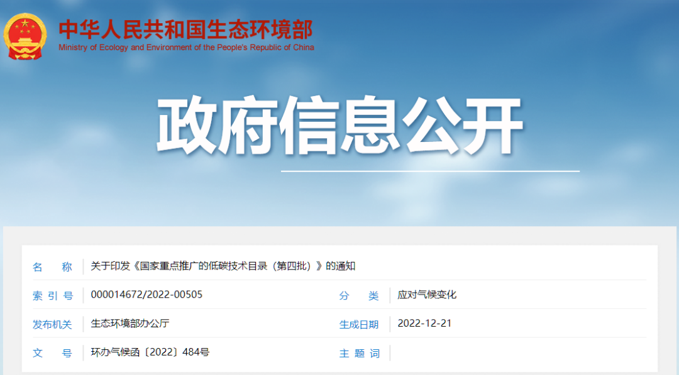Select the notice title about 低碳技术目录
The height and width of the screenshot is (375, 679).
coord(223,266)
